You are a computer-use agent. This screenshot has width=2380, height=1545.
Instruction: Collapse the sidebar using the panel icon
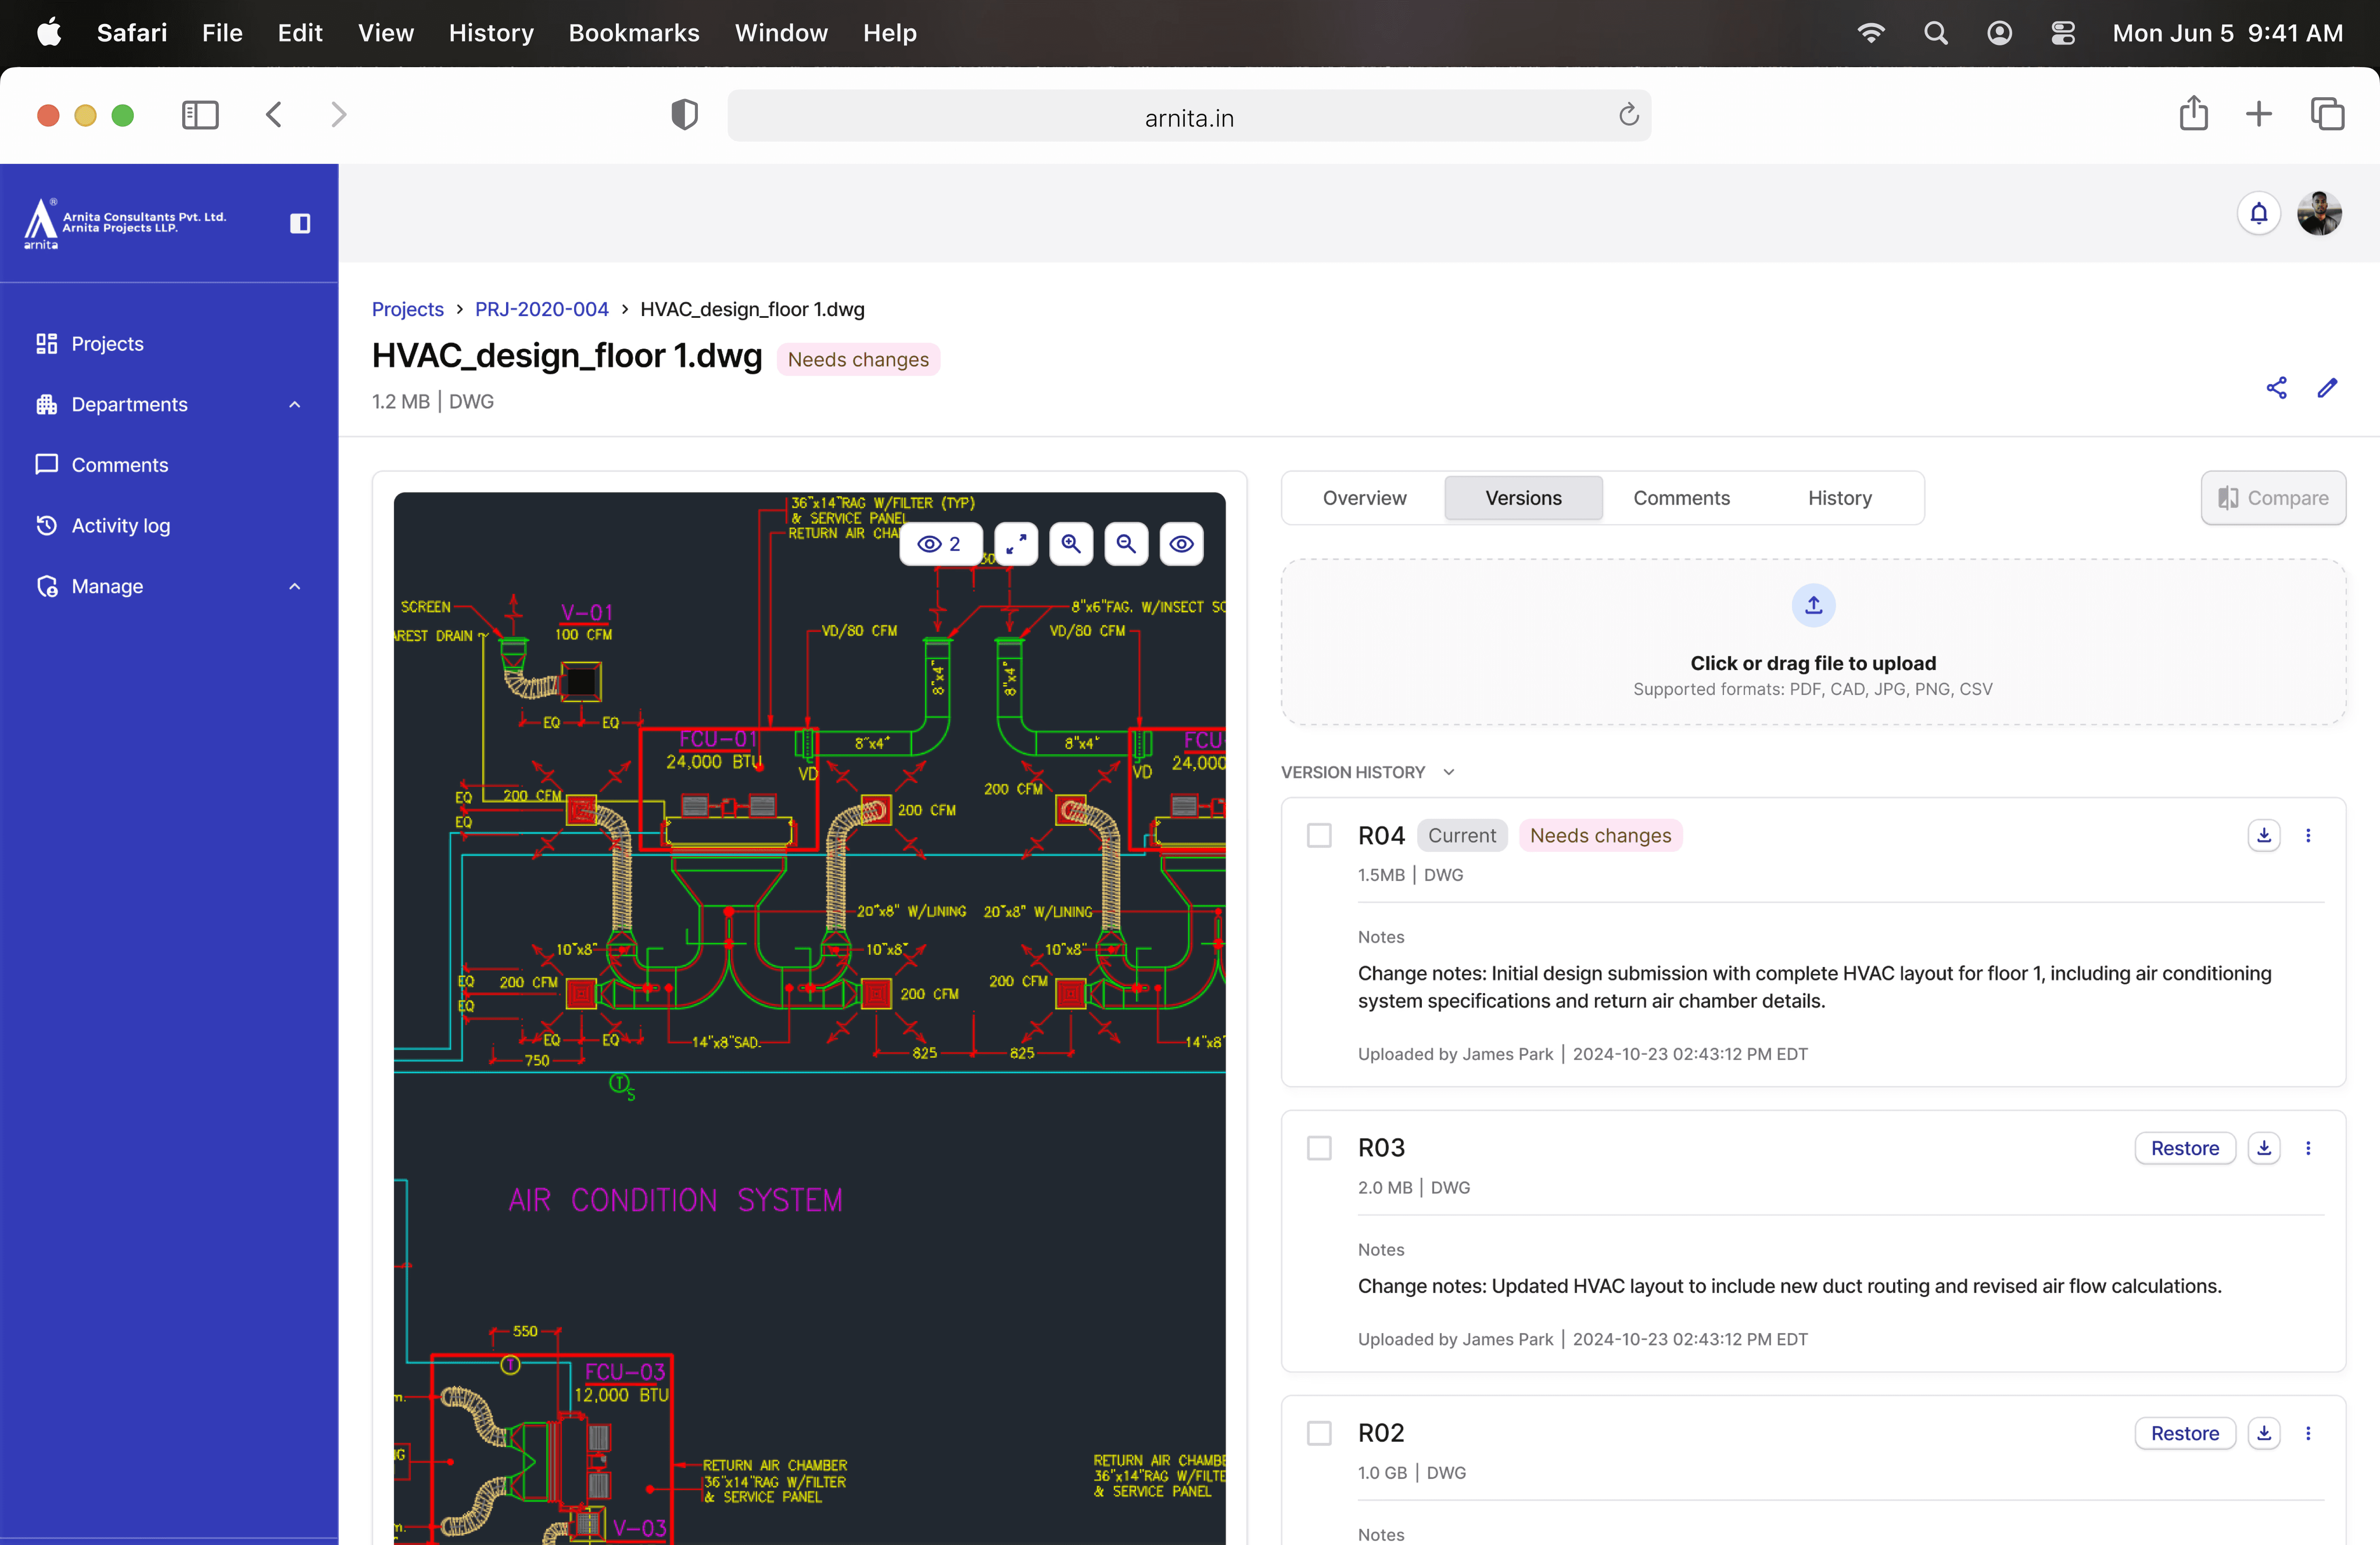[300, 223]
